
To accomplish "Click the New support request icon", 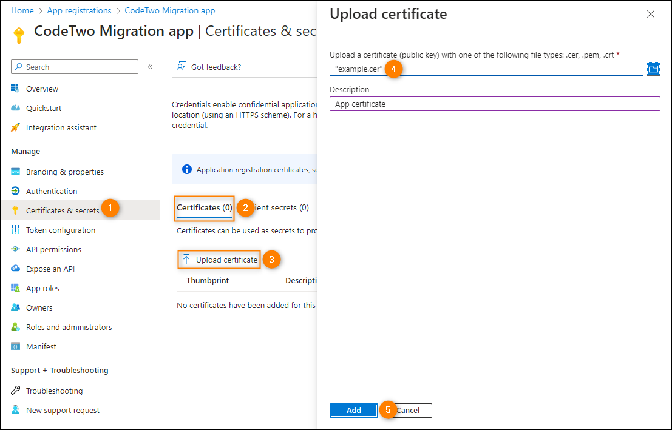I will coord(15,410).
